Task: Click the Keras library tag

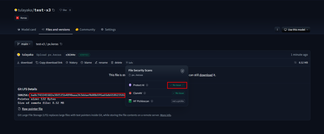Action: coord(22,18)
